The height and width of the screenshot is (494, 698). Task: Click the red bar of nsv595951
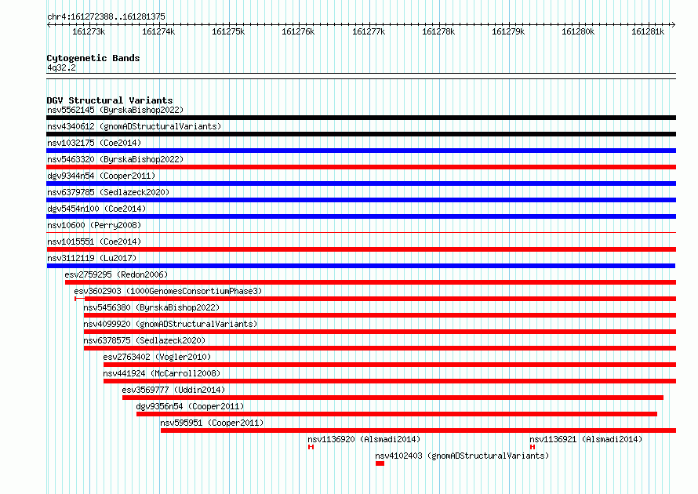[x=419, y=430]
